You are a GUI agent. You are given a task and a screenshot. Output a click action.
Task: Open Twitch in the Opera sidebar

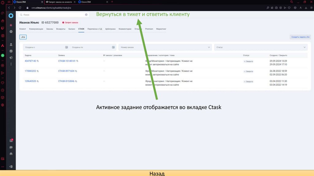pyautogui.click(x=2, y=28)
